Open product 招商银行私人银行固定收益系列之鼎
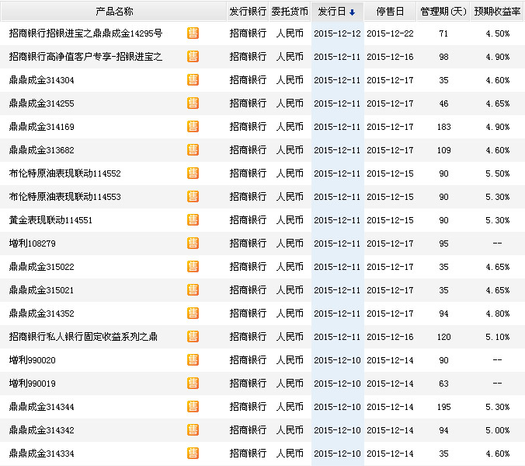This screenshot has width=525, height=466. click(x=83, y=337)
